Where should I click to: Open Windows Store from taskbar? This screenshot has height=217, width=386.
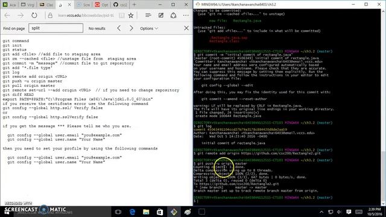tap(160, 212)
